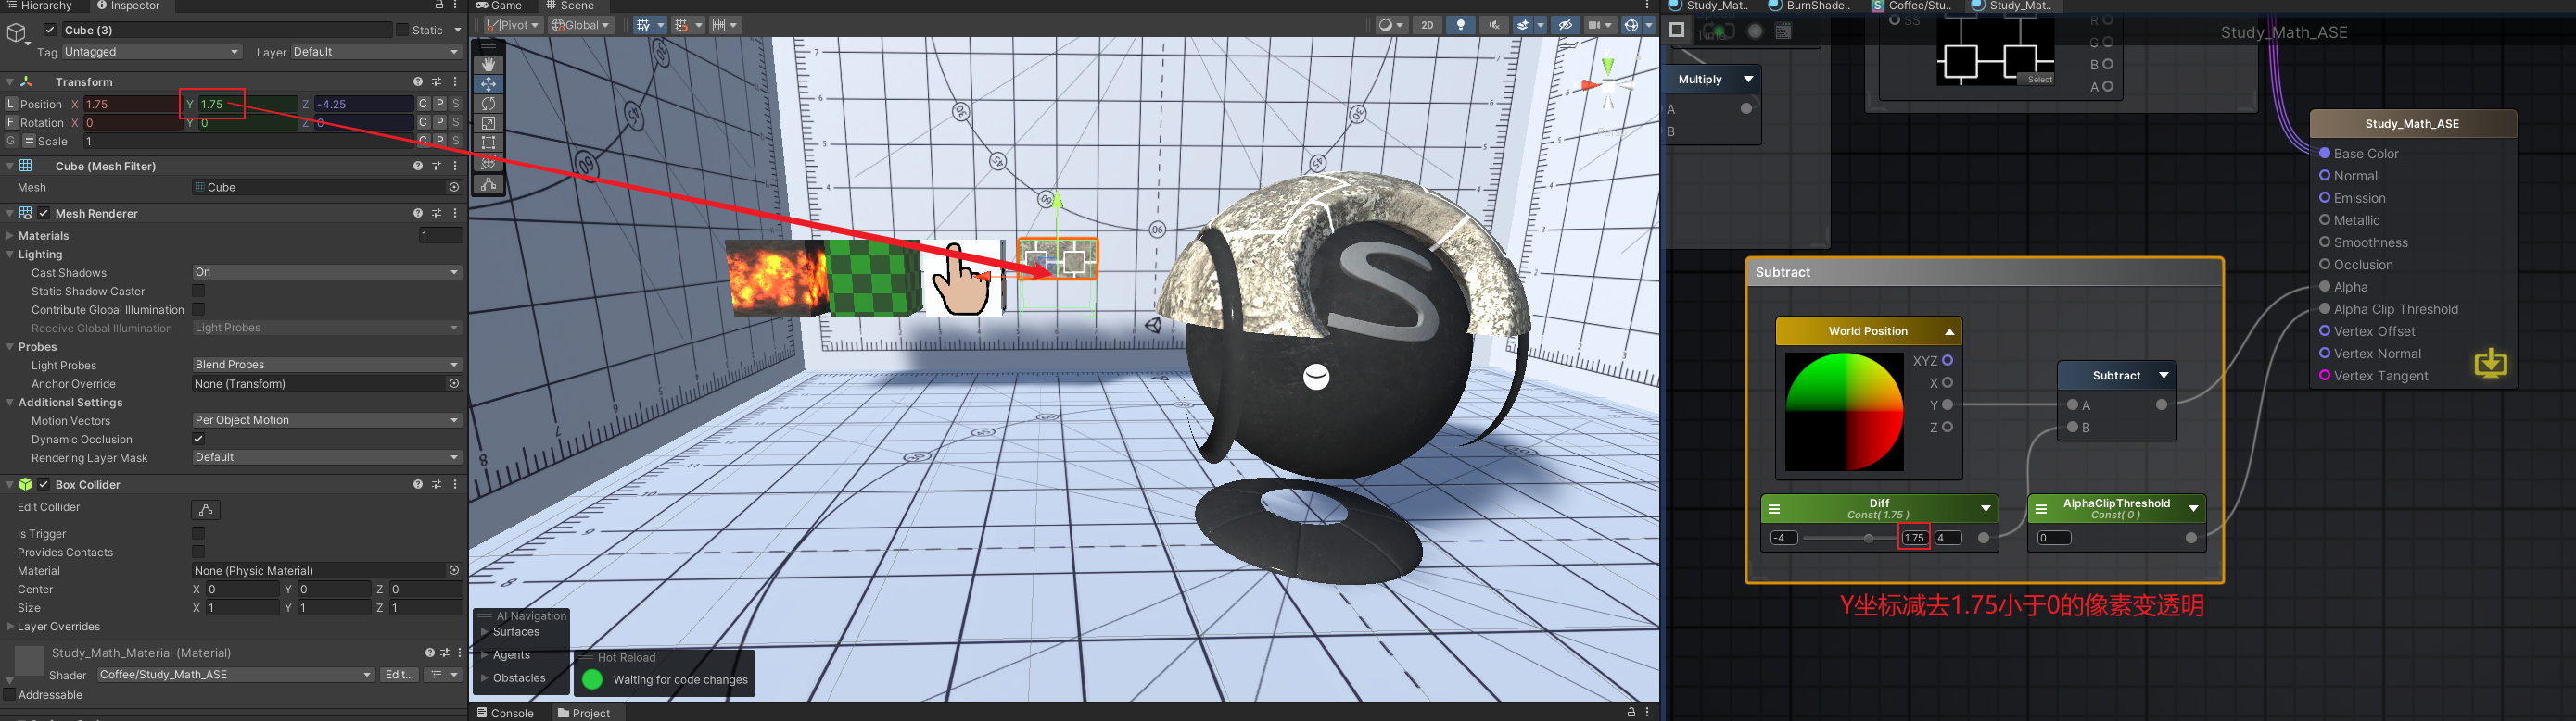Toggle Contribute Global Illumination checkbox
Image resolution: width=2576 pixels, height=721 pixels.
[x=198, y=309]
